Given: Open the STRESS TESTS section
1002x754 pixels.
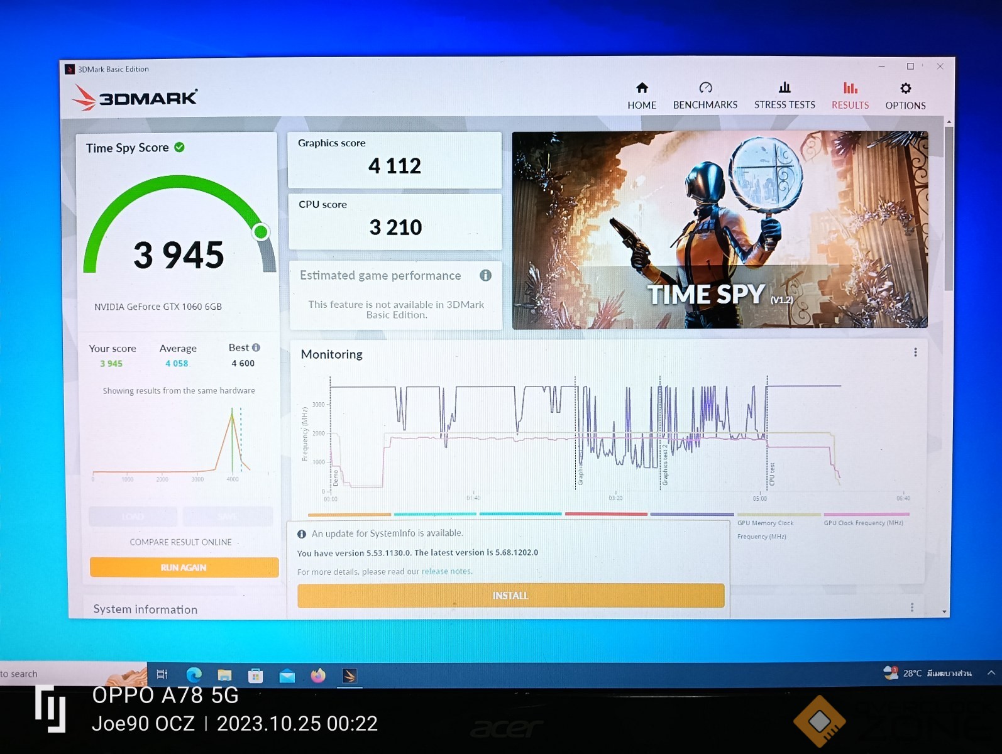Looking at the screenshot, I should [x=785, y=96].
